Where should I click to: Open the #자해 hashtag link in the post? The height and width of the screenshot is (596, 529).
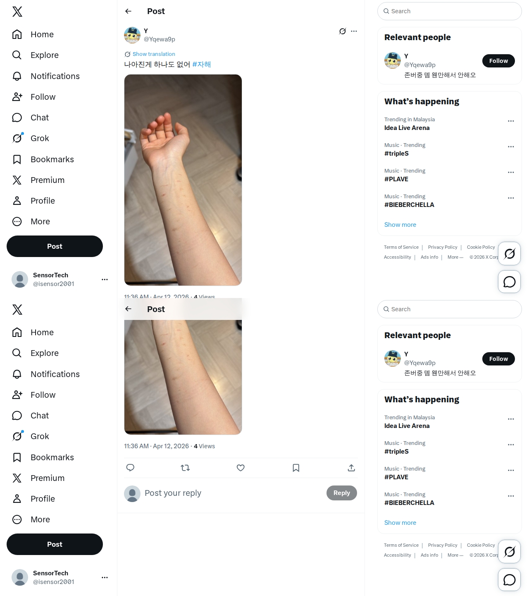coord(202,64)
